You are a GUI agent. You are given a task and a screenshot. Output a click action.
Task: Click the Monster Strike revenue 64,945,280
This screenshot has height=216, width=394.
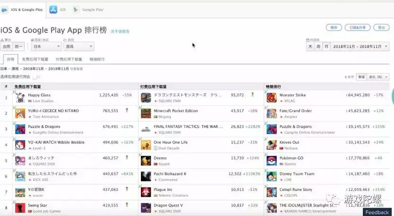point(359,95)
